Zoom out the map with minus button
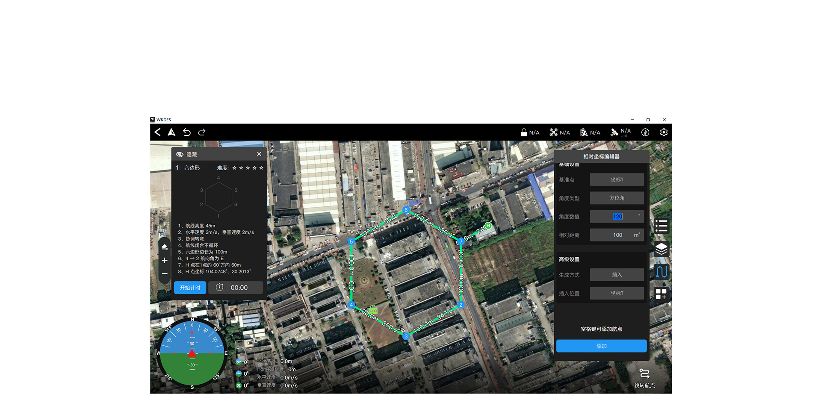This screenshot has height=394, width=821. [x=165, y=273]
